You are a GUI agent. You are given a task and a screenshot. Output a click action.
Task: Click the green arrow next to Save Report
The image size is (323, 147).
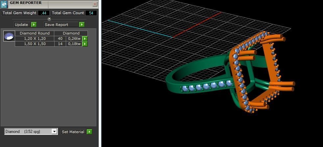click(x=82, y=24)
